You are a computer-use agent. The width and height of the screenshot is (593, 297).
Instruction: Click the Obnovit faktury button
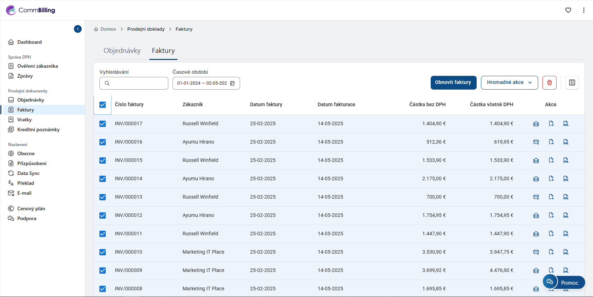(453, 83)
